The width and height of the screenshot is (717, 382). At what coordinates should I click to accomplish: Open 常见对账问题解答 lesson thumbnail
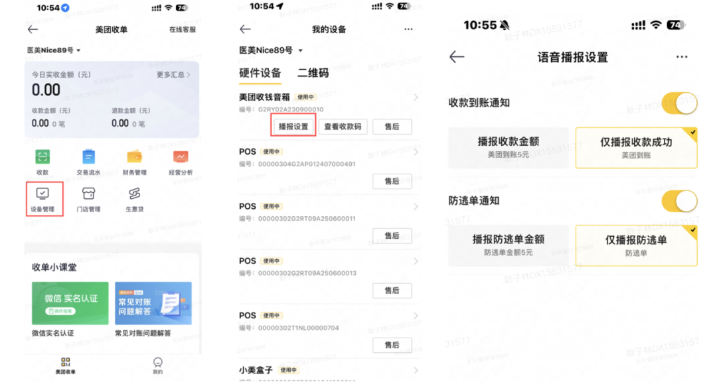(x=153, y=303)
